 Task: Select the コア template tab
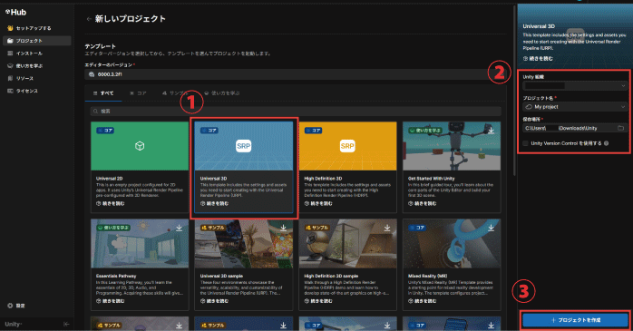pyautogui.click(x=138, y=93)
